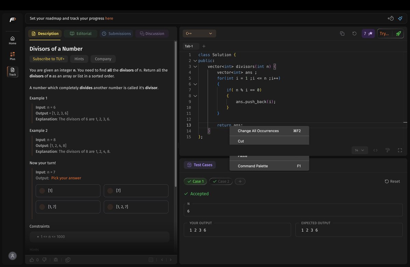
Task: Copy the code with the copy icon
Action: 342,34
